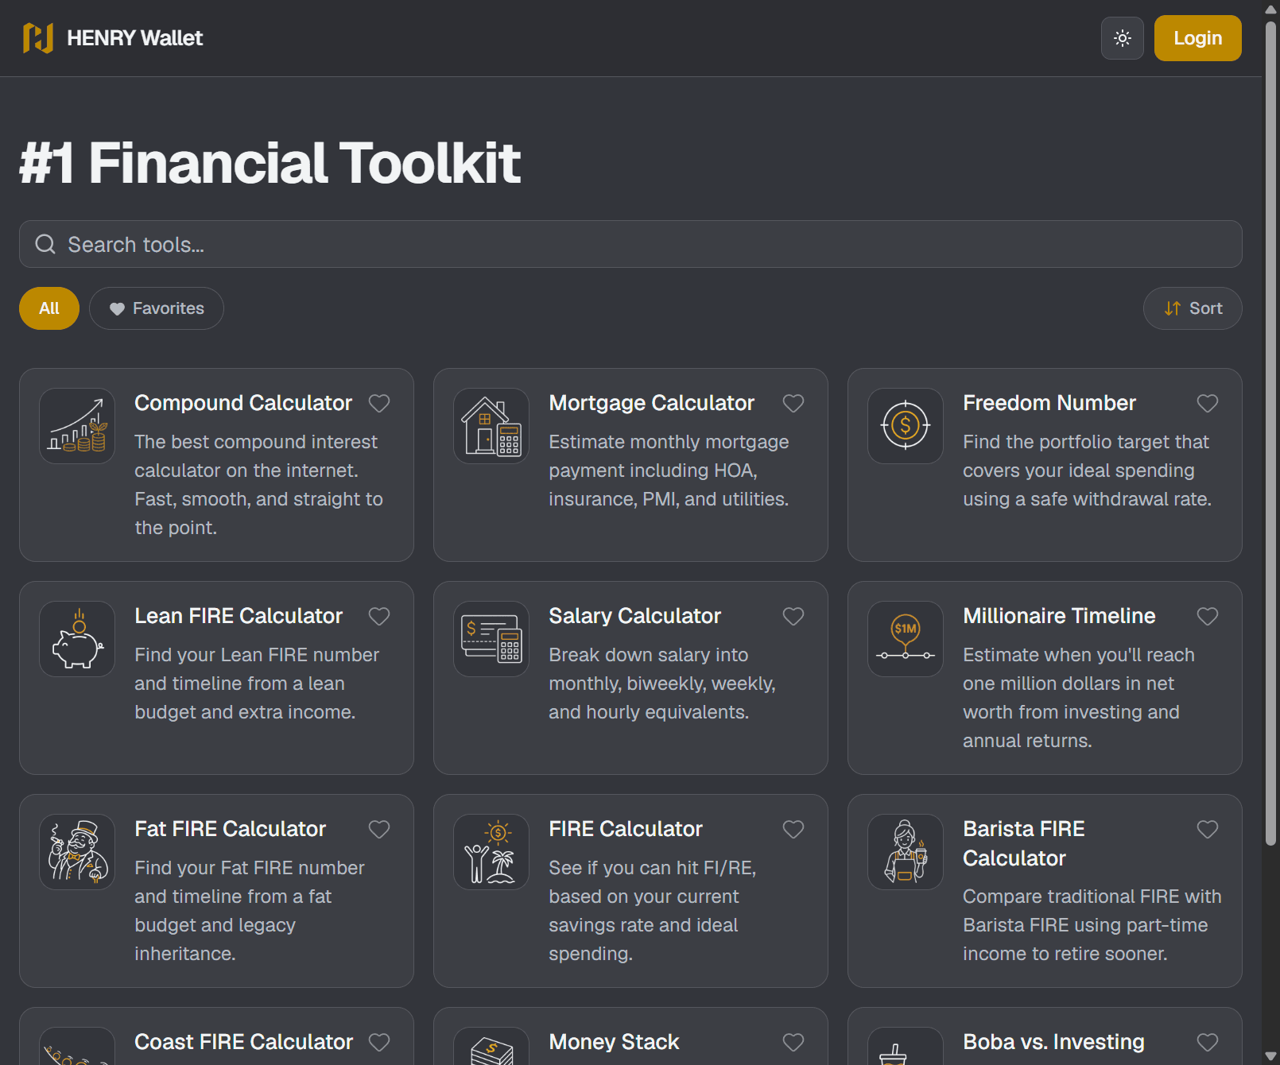Open the Money Stack cash icon
This screenshot has width=1280, height=1065.
[491, 1047]
